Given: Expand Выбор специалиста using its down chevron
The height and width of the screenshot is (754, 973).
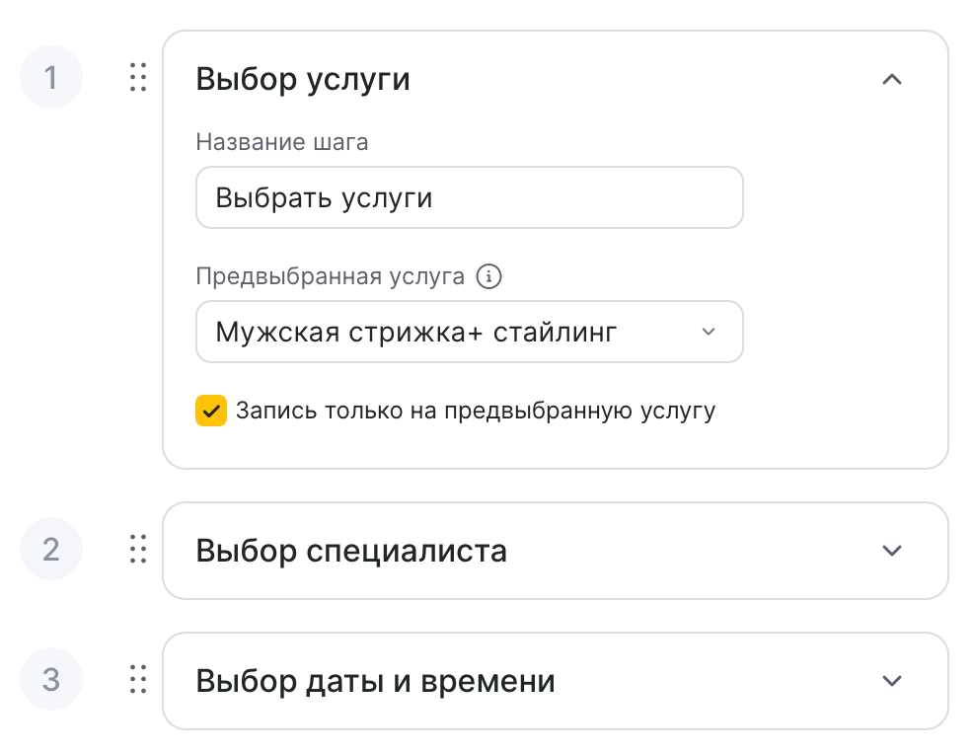Looking at the screenshot, I should 892,551.
